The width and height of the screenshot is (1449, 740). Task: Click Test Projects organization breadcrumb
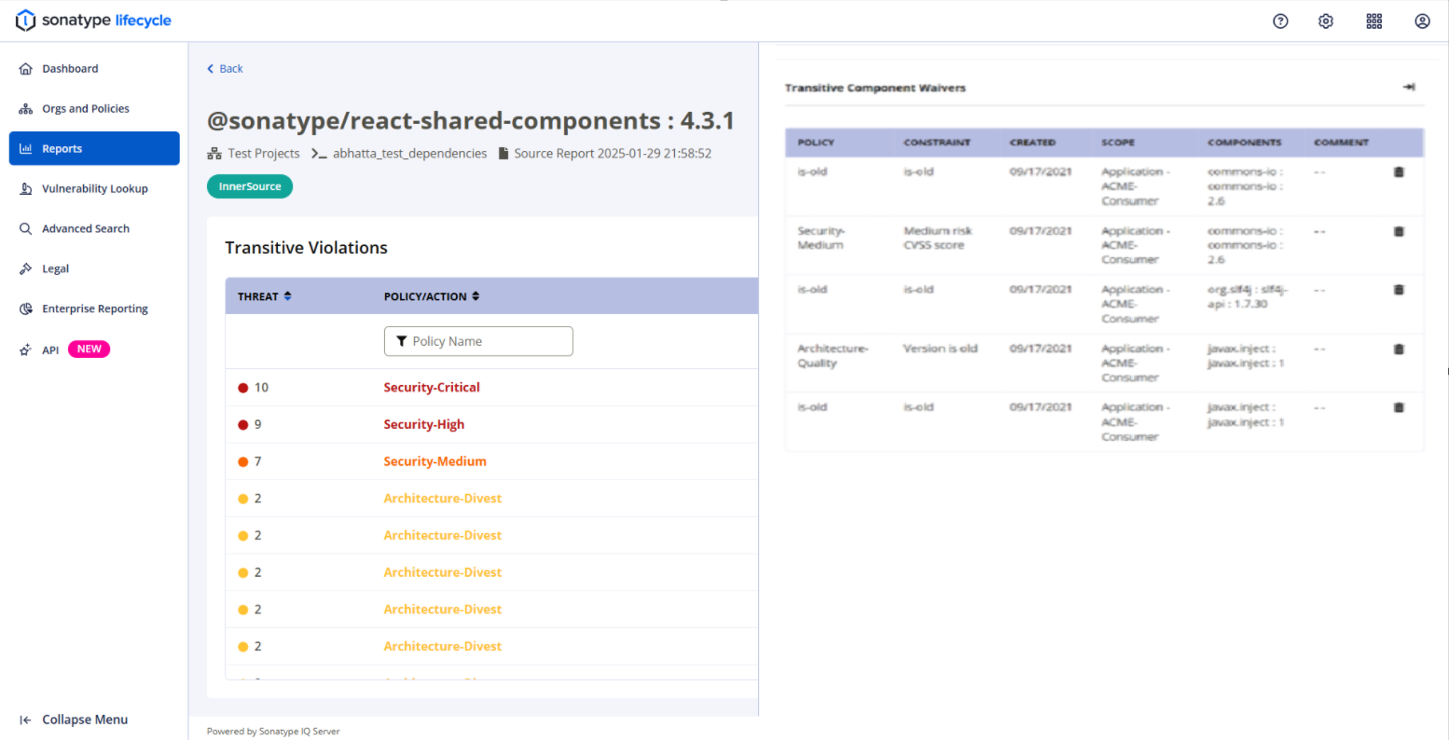pyautogui.click(x=254, y=153)
